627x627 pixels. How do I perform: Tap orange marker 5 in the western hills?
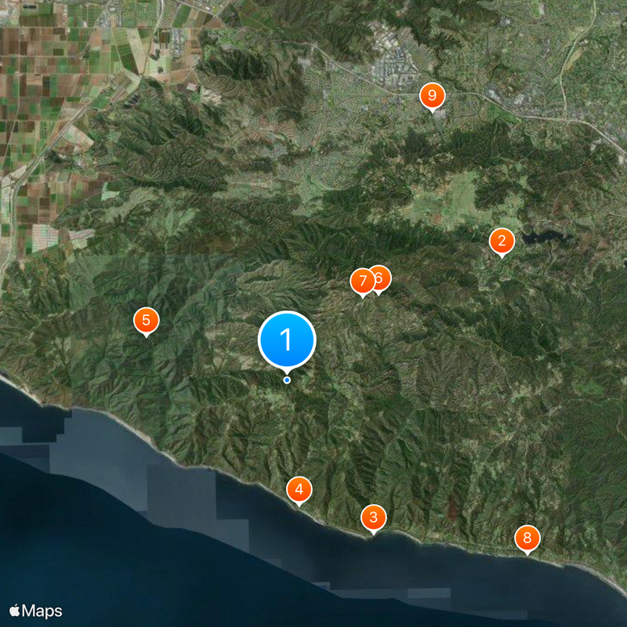pos(146,321)
